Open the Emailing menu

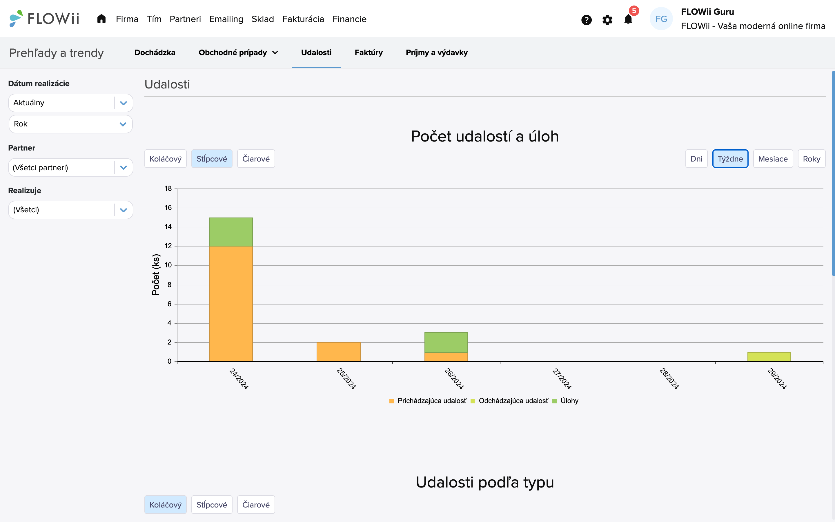pyautogui.click(x=226, y=19)
